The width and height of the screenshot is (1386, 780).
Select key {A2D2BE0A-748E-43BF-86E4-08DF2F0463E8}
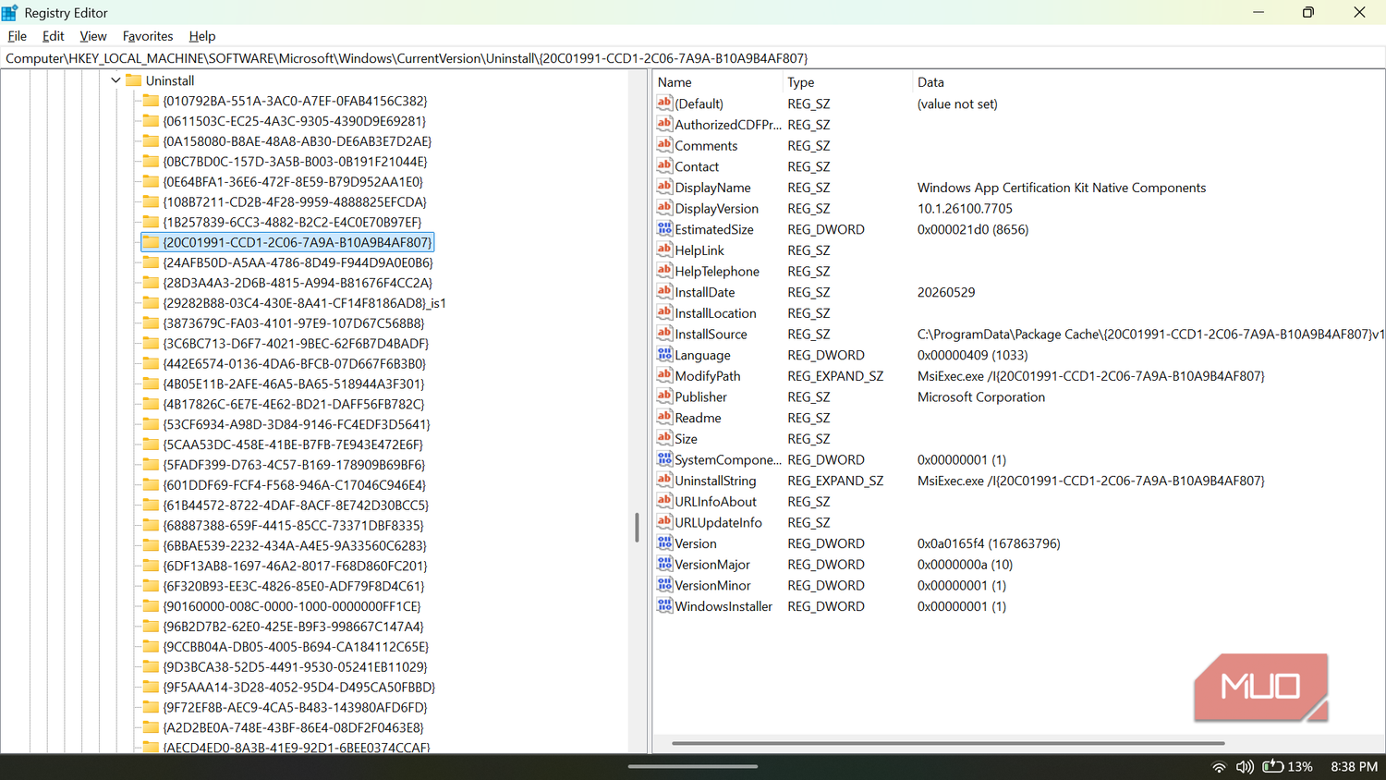(x=293, y=727)
